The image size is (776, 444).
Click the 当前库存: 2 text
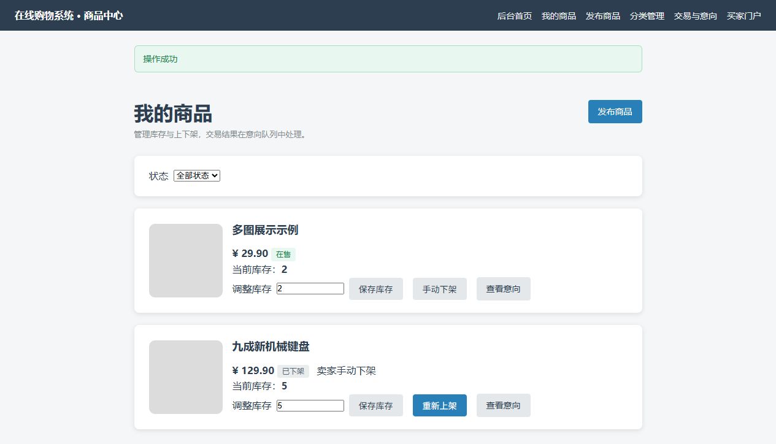[259, 270]
